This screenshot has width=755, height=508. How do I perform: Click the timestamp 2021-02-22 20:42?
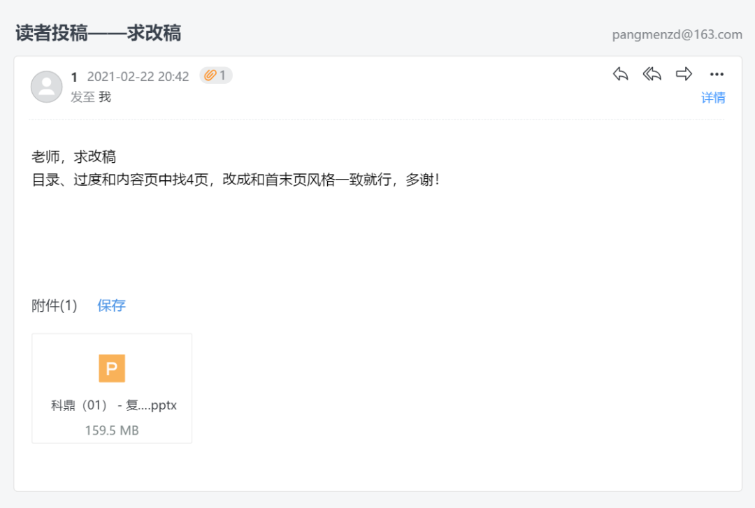point(138,77)
